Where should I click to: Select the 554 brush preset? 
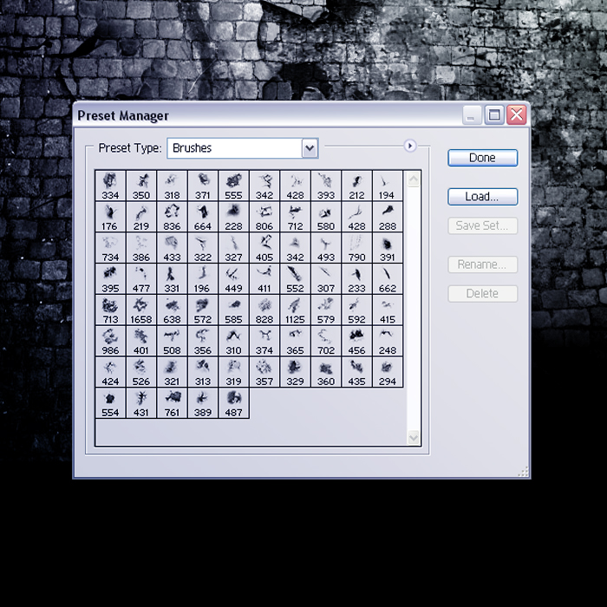click(110, 403)
